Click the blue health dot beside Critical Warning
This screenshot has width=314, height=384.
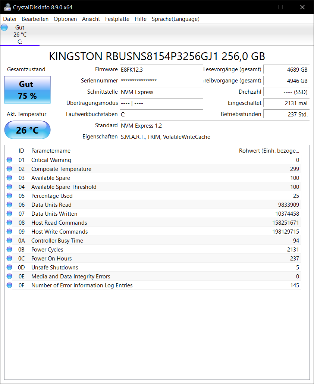9,160
